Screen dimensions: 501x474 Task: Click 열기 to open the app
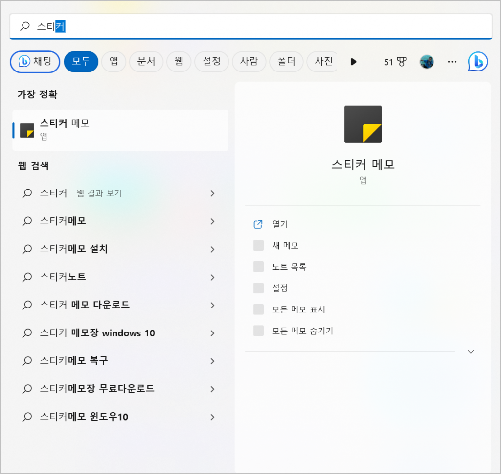point(280,224)
